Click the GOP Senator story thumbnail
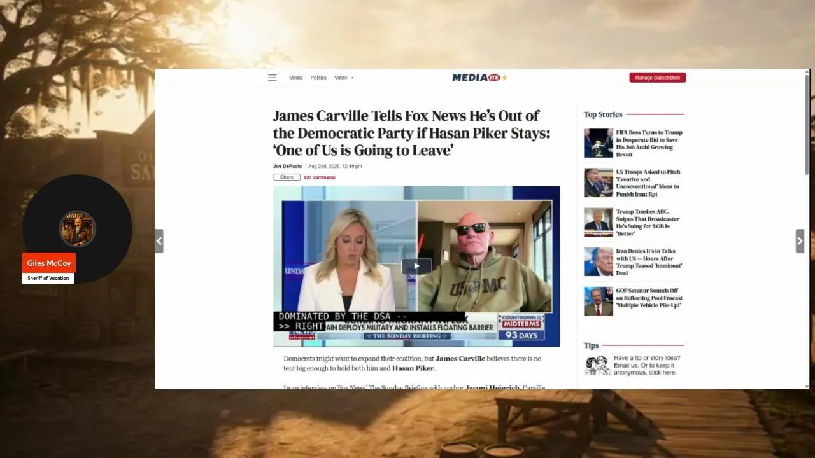This screenshot has width=815, height=458. tap(599, 301)
